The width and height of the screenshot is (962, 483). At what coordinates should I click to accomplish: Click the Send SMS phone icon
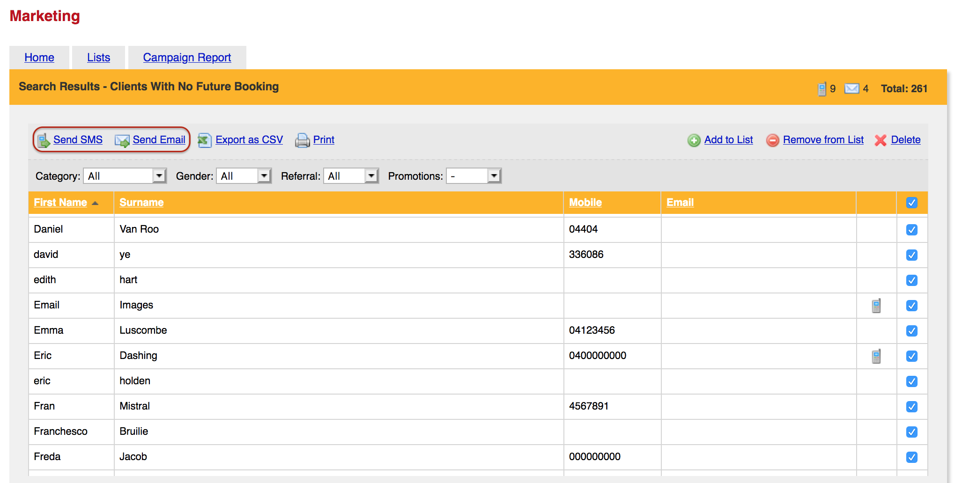[x=44, y=140]
